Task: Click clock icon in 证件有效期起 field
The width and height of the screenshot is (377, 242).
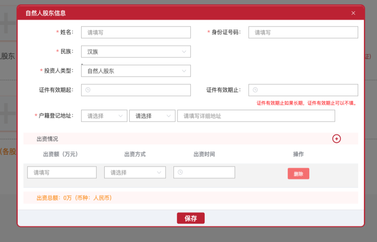Action: 88,90
